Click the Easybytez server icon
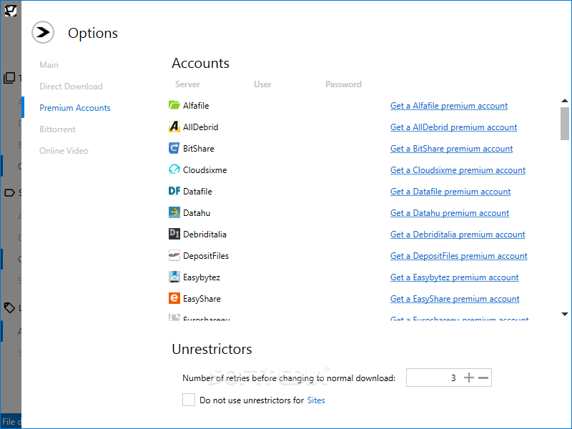This screenshot has height=429, width=572. click(174, 277)
